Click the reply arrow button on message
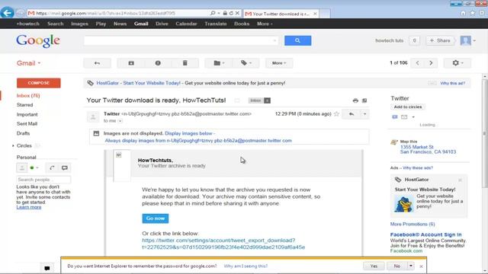The image size is (488, 274). [x=352, y=114]
